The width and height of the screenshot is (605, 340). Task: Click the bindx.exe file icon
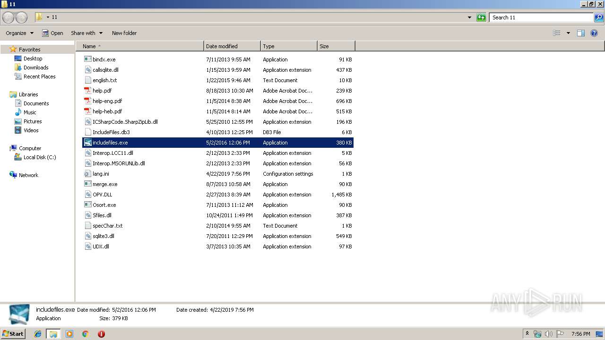tap(87, 59)
